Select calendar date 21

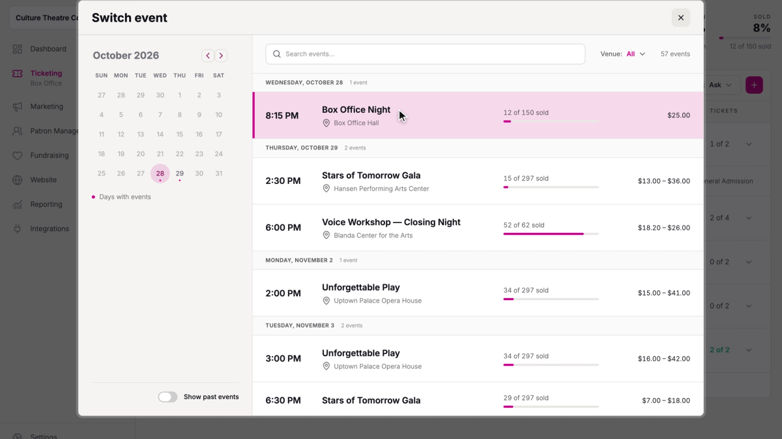160,154
